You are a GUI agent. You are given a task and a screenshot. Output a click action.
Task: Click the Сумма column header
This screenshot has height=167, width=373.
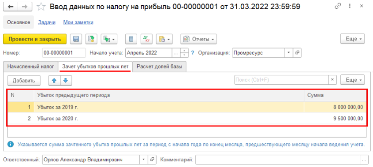tap(335, 95)
